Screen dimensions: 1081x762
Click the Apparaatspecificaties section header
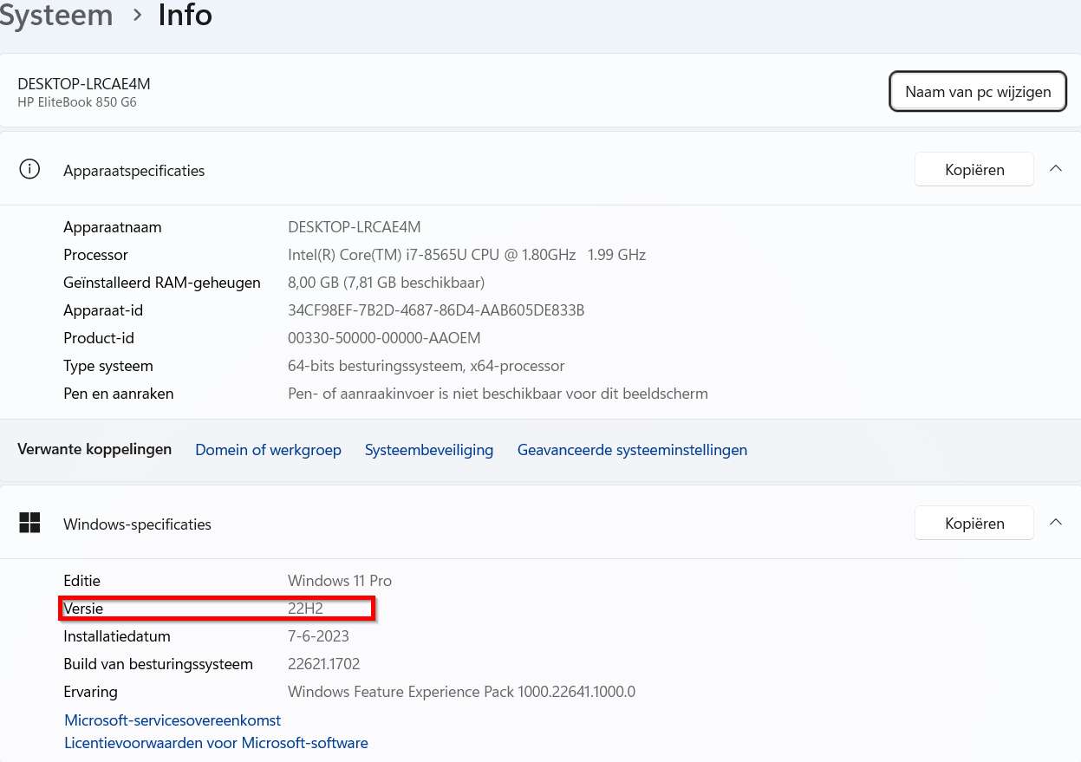click(134, 171)
